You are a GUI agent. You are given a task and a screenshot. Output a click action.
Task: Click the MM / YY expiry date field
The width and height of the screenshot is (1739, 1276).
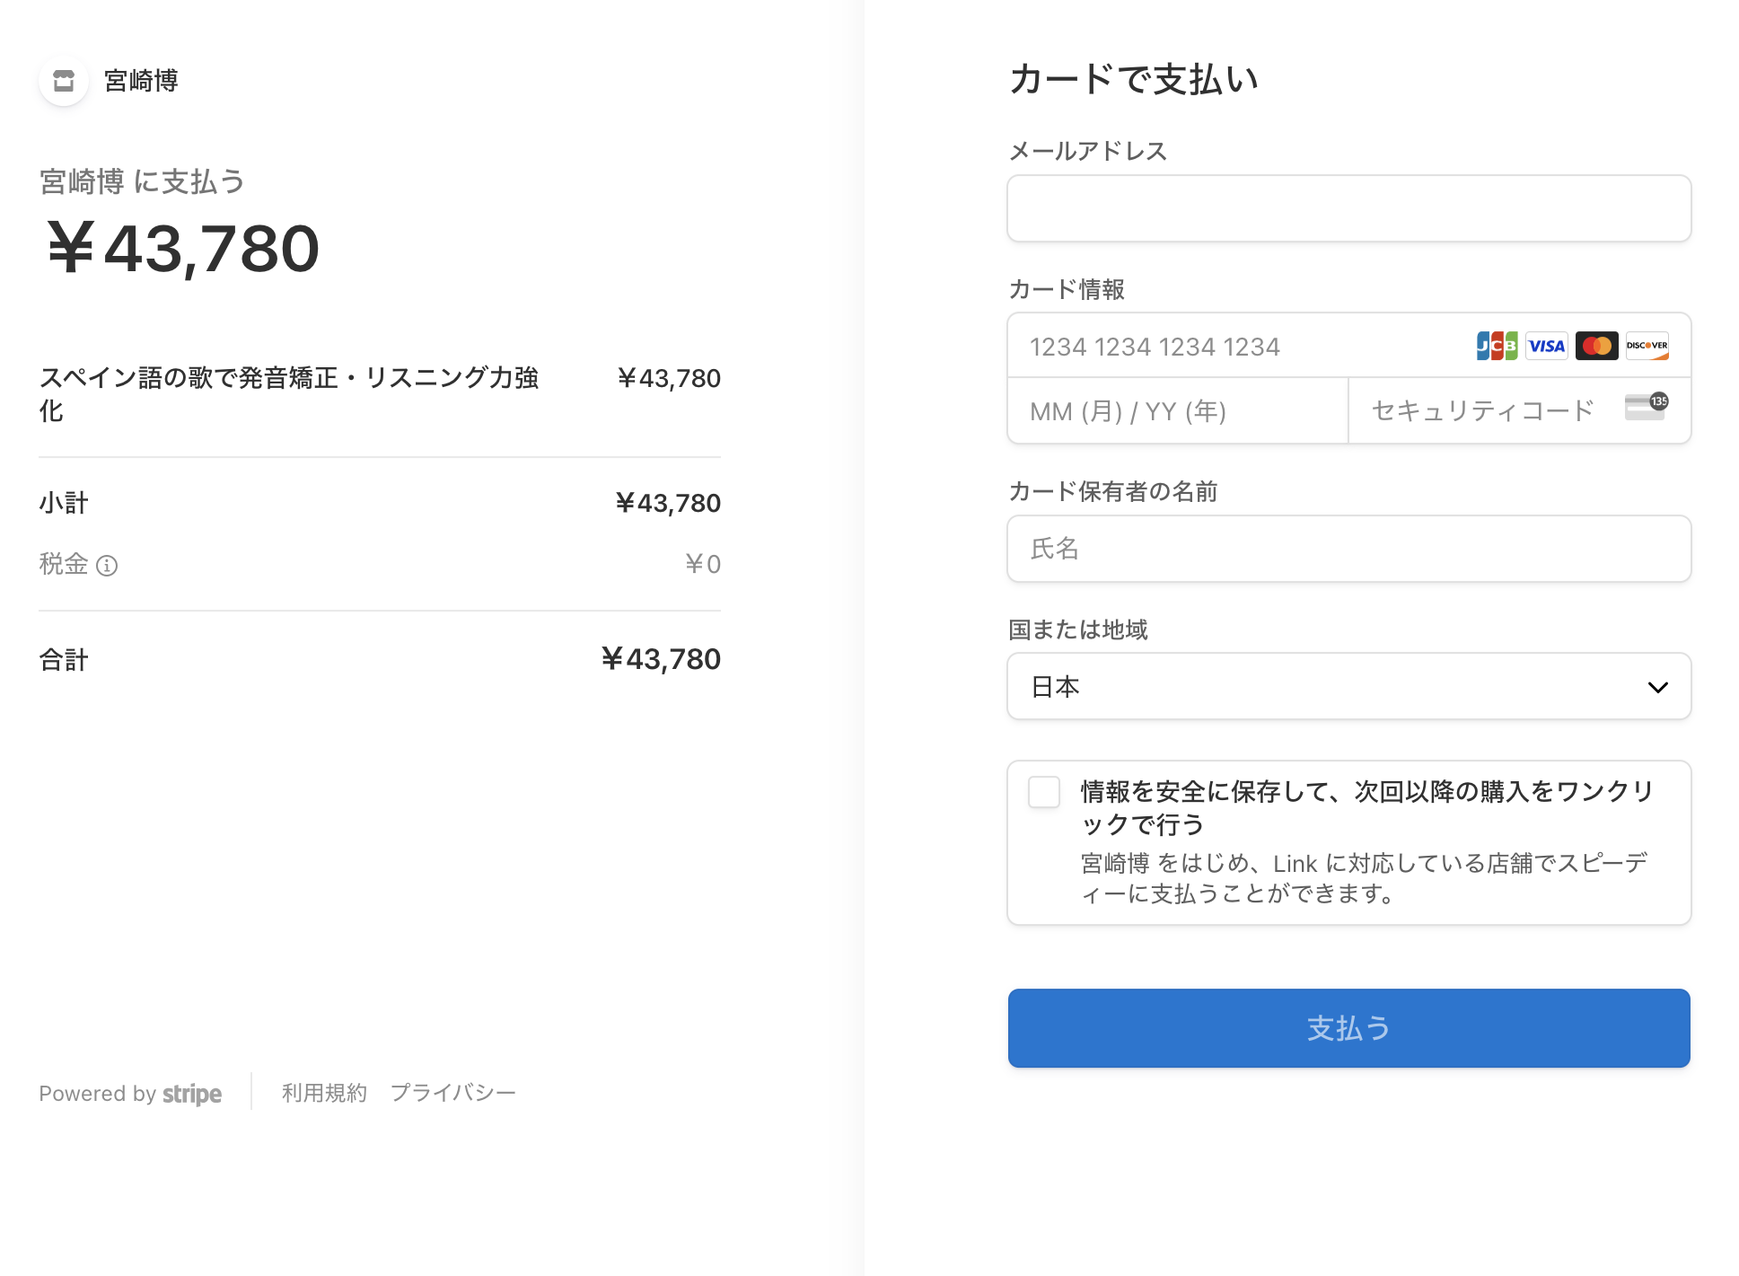(x=1178, y=410)
